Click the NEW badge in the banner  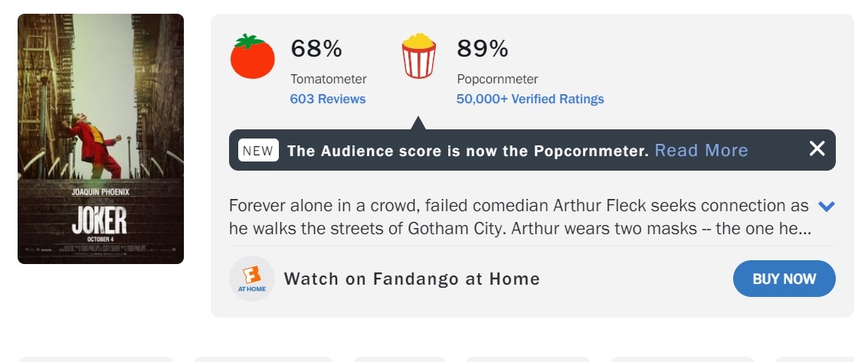[x=258, y=150]
